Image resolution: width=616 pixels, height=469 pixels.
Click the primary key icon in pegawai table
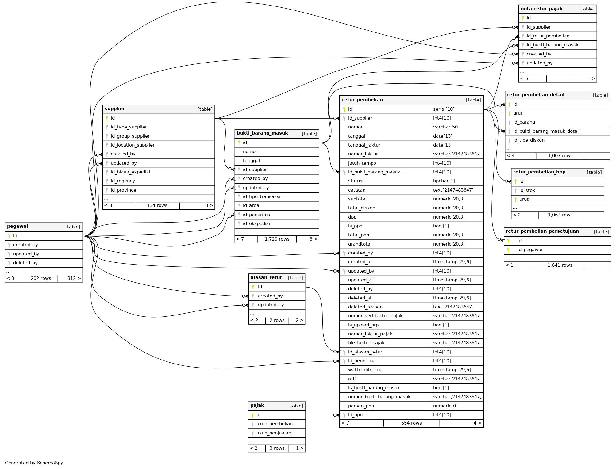tap(9, 236)
